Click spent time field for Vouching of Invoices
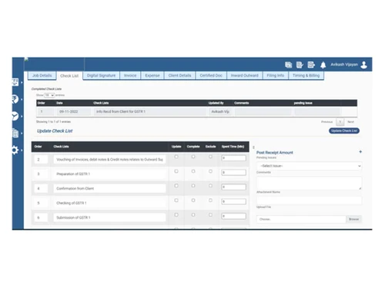This screenshot has height=288, width=385. pos(233,158)
